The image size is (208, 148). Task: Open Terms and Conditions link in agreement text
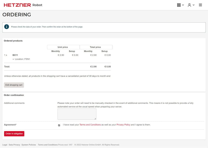click(x=90, y=125)
